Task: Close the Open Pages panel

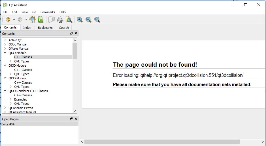Action: pos(76,119)
